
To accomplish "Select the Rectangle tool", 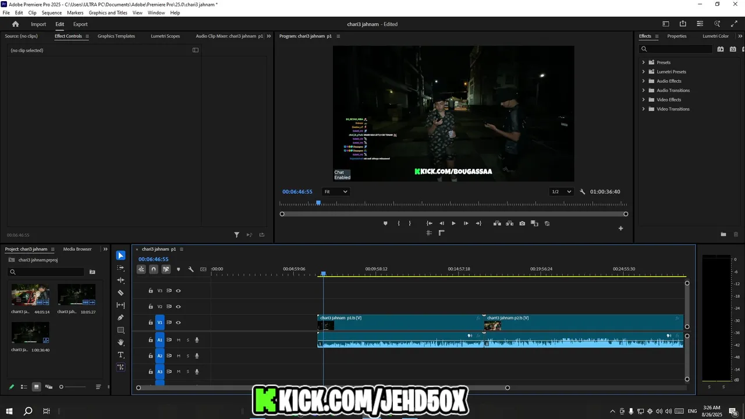I will 120,330.
